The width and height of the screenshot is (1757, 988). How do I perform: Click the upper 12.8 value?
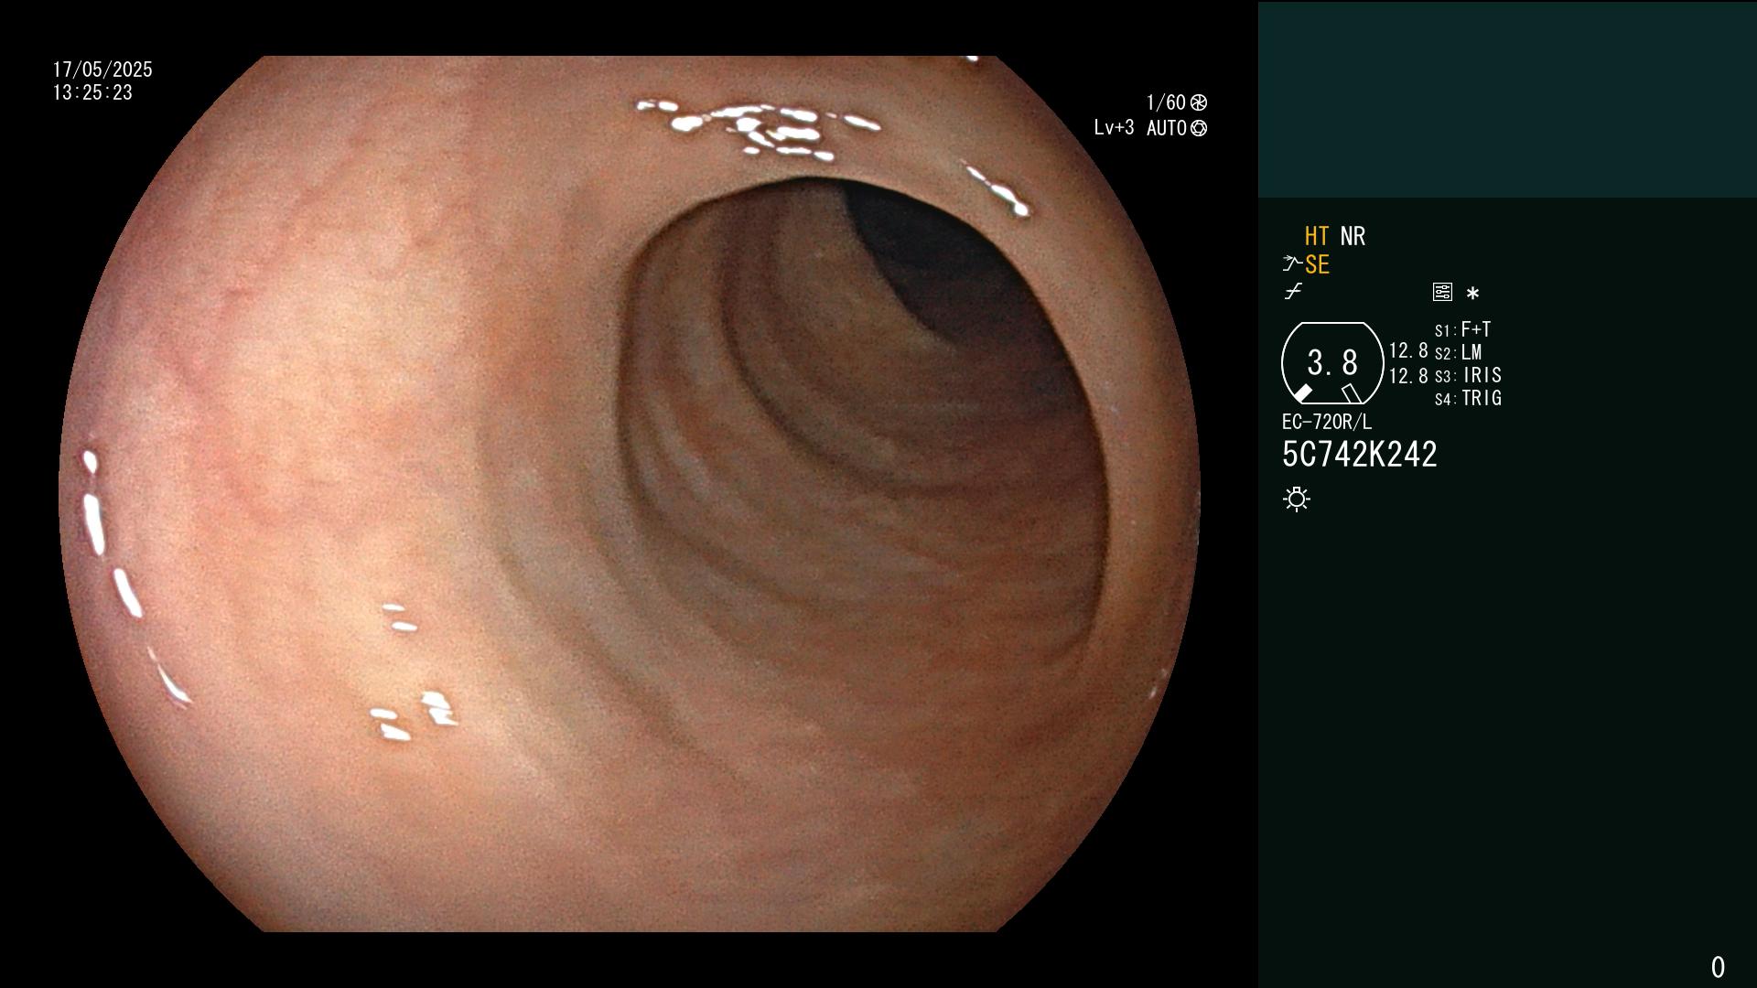coord(1408,350)
